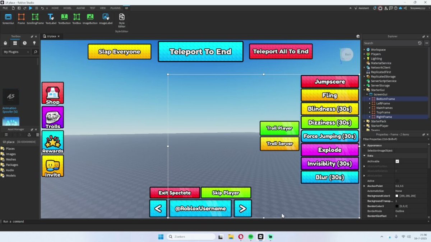Screen dimensions: 431x242
Task: Insert a ScreenGui from the ribbon
Action: pyautogui.click(x=8, y=19)
